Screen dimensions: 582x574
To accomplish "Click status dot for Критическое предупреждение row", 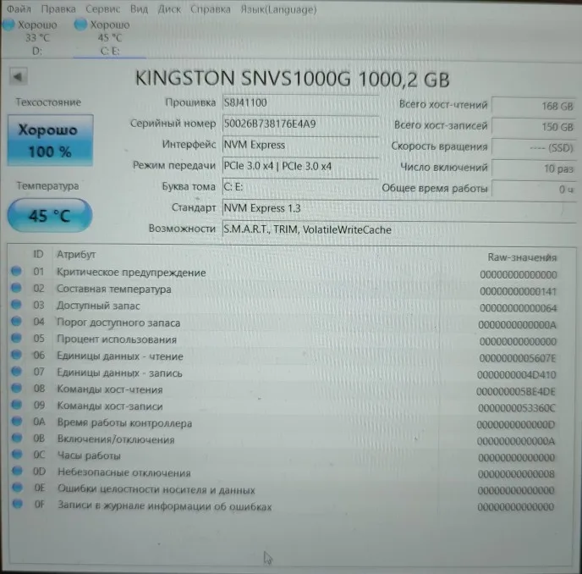I will point(16,271).
